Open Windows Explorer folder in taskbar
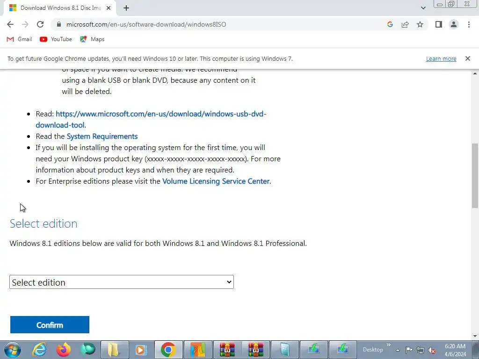Image resolution: width=479 pixels, height=359 pixels. pos(114,350)
